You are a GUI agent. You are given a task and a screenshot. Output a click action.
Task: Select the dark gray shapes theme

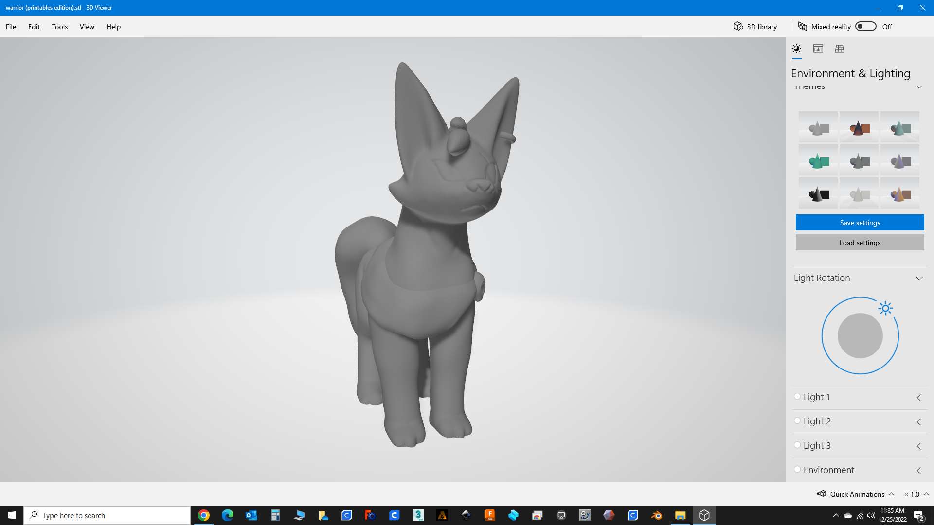point(859,160)
